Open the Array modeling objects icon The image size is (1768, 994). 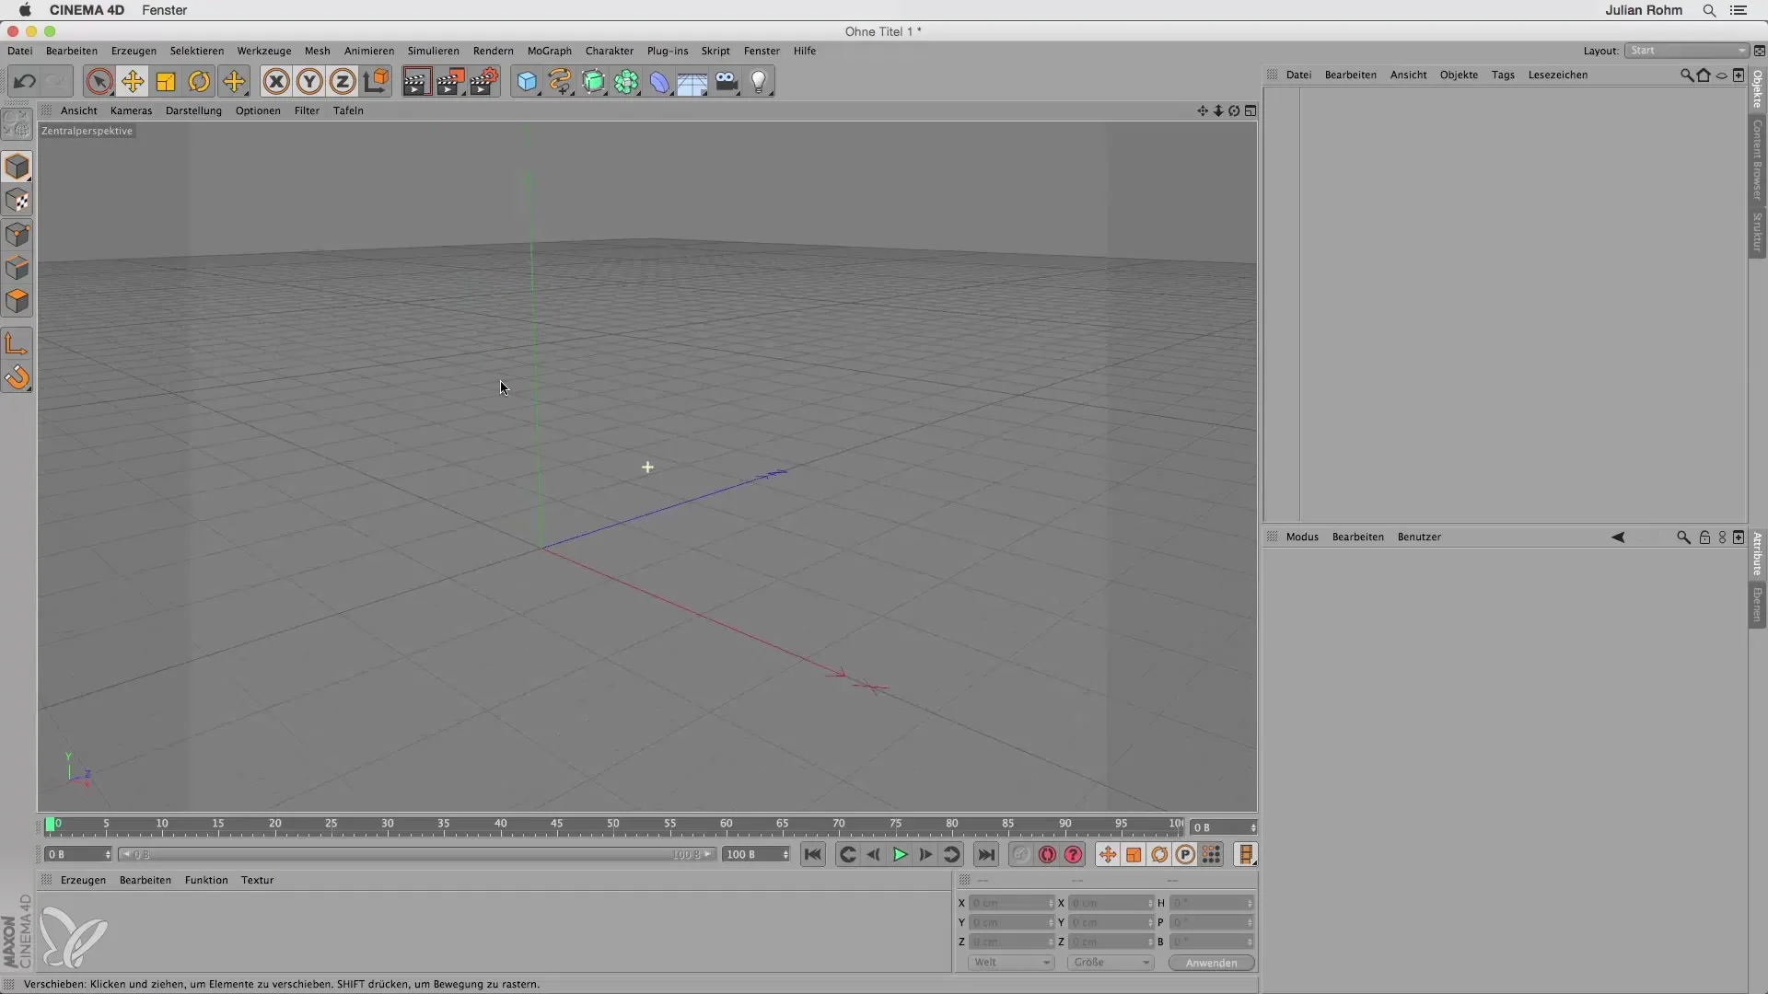click(627, 82)
